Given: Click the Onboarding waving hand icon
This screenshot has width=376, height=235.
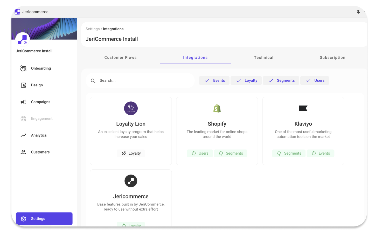Looking at the screenshot, I should click(x=23, y=68).
